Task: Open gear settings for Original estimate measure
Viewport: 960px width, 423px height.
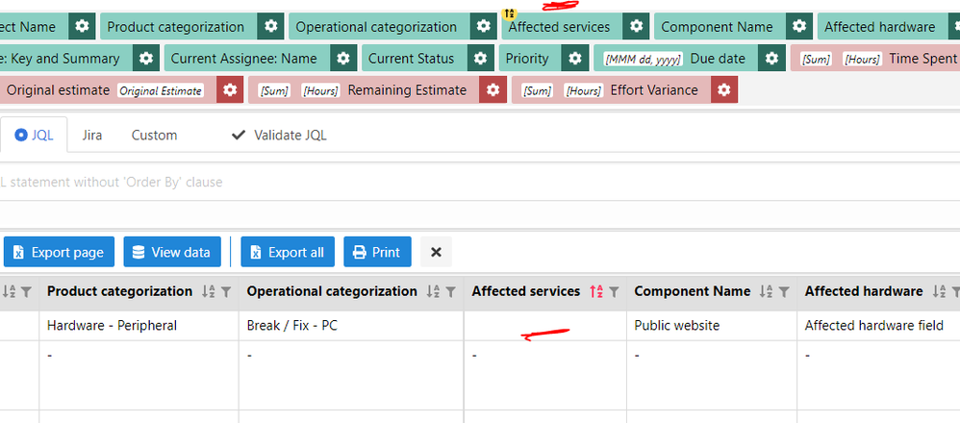Action: click(x=230, y=90)
